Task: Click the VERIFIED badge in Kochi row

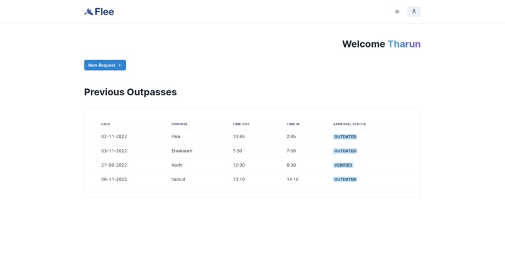Action: click(x=343, y=165)
